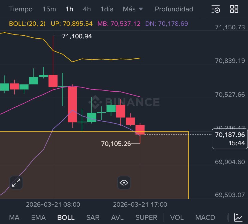248x224 pixels.
Task: Tap the 71,150.73 price axis label
Action: coord(230,27)
